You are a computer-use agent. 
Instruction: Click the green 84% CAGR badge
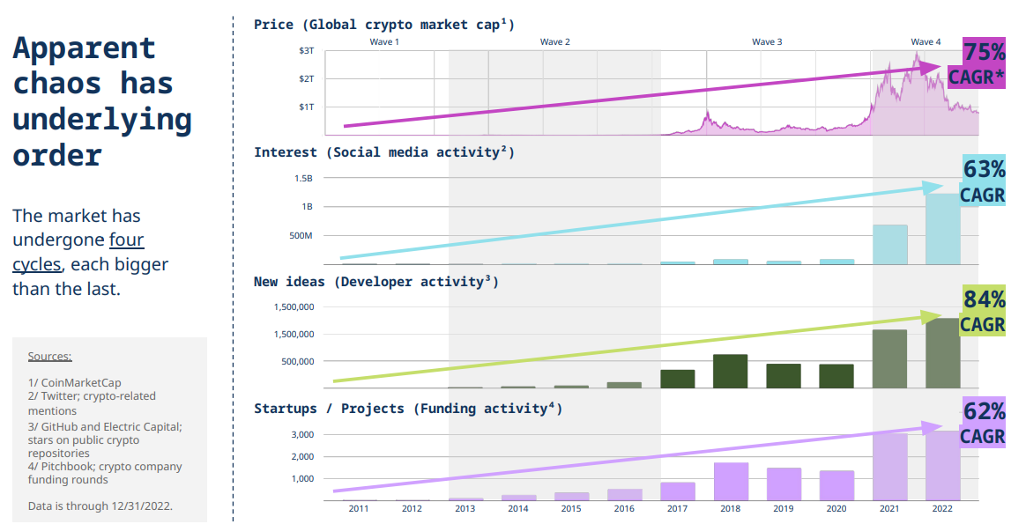pyautogui.click(x=982, y=312)
